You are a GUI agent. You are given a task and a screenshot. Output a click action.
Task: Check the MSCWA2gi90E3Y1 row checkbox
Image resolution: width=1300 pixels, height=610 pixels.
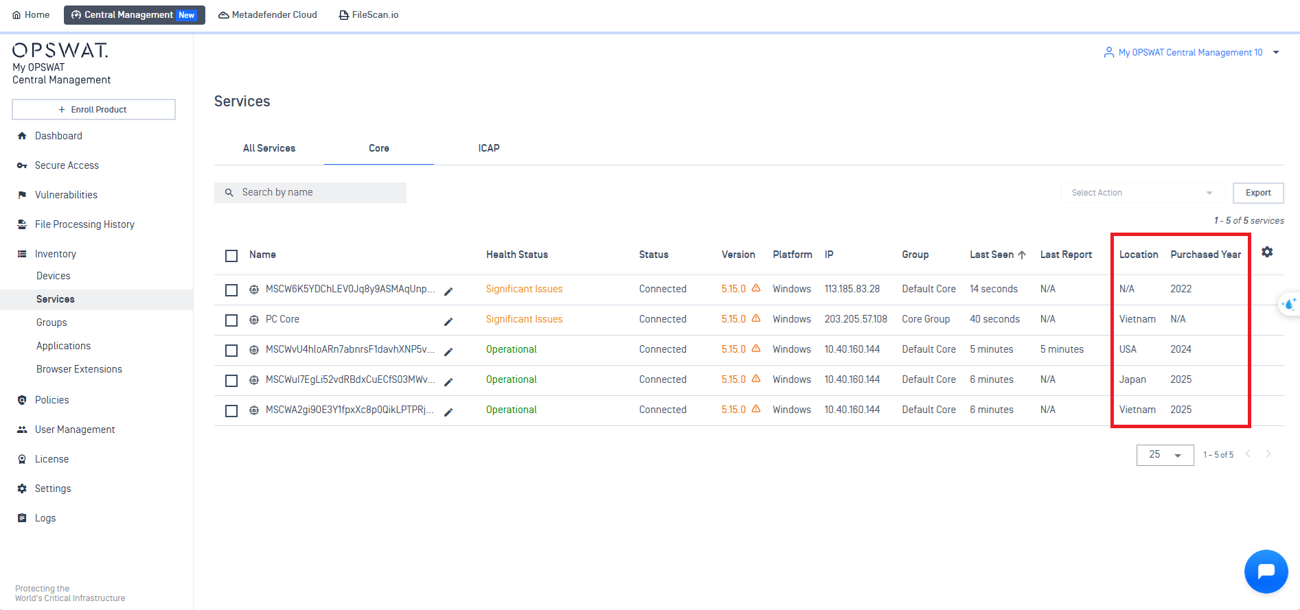pyautogui.click(x=231, y=411)
